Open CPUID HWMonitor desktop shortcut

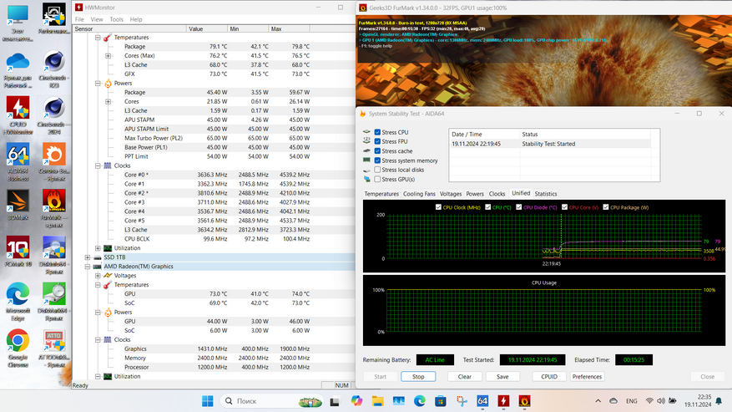tap(18, 115)
